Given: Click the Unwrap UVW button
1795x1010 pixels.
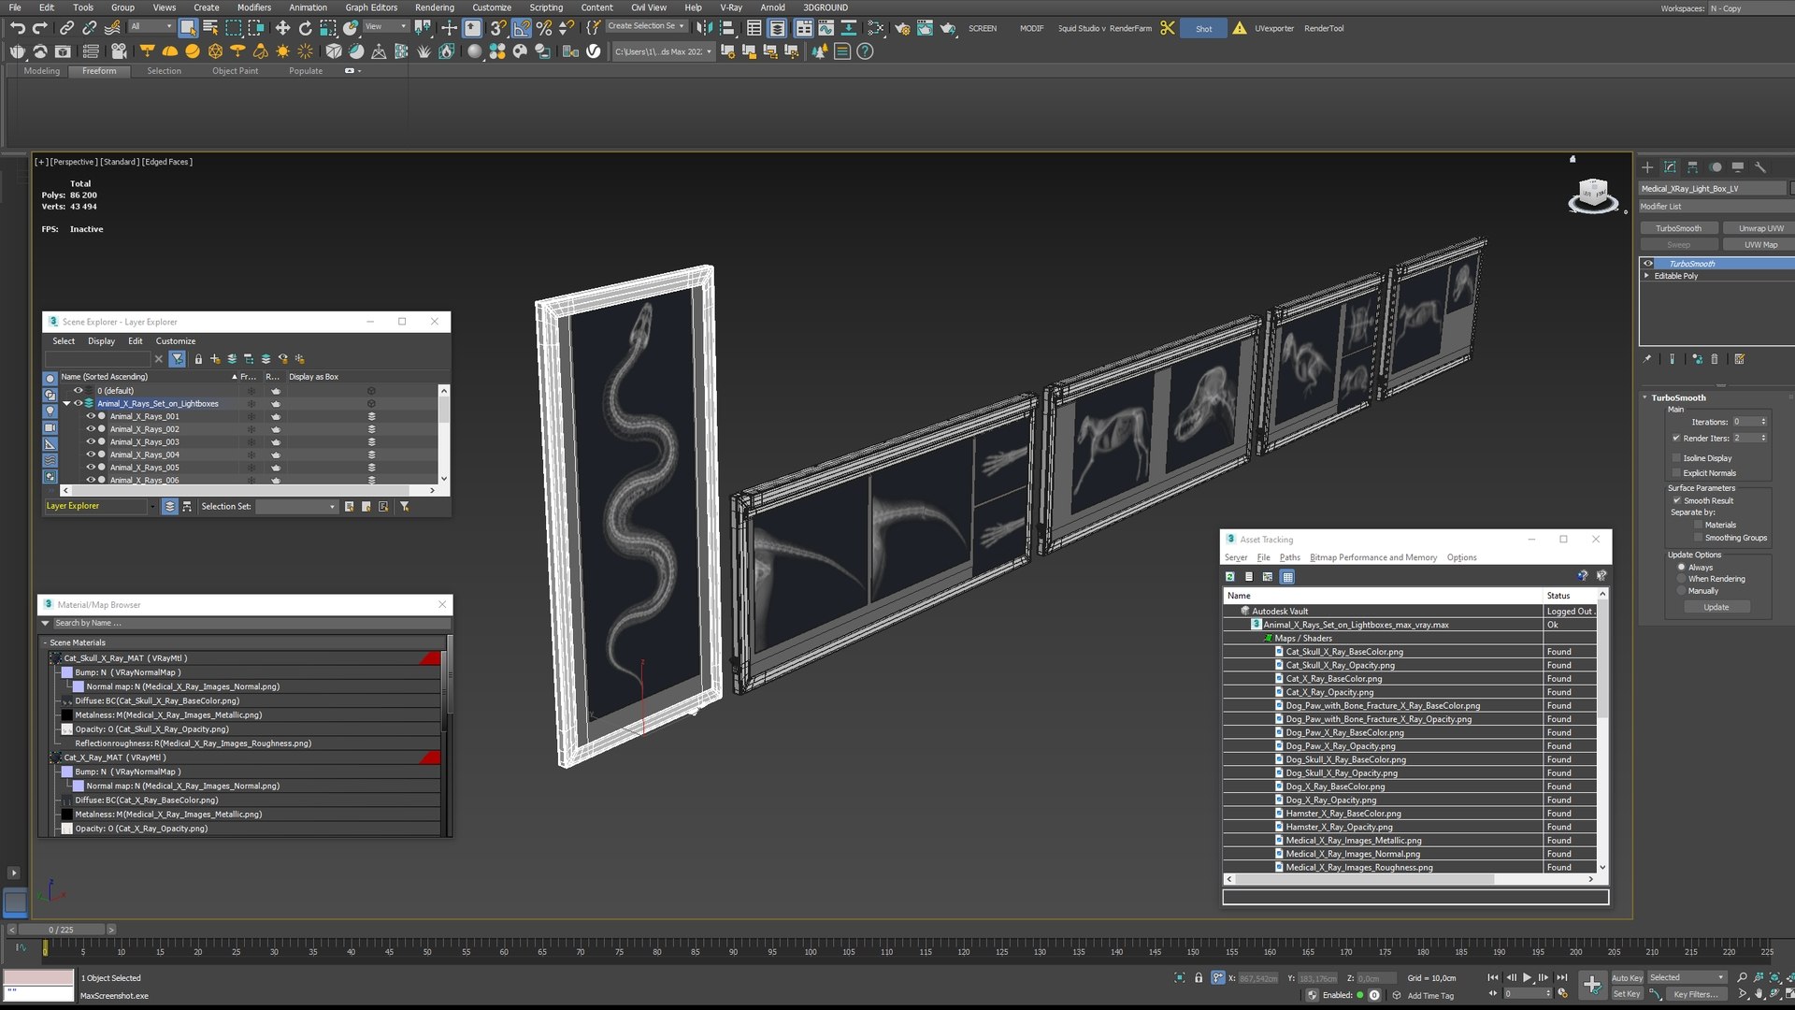Looking at the screenshot, I should tap(1760, 228).
